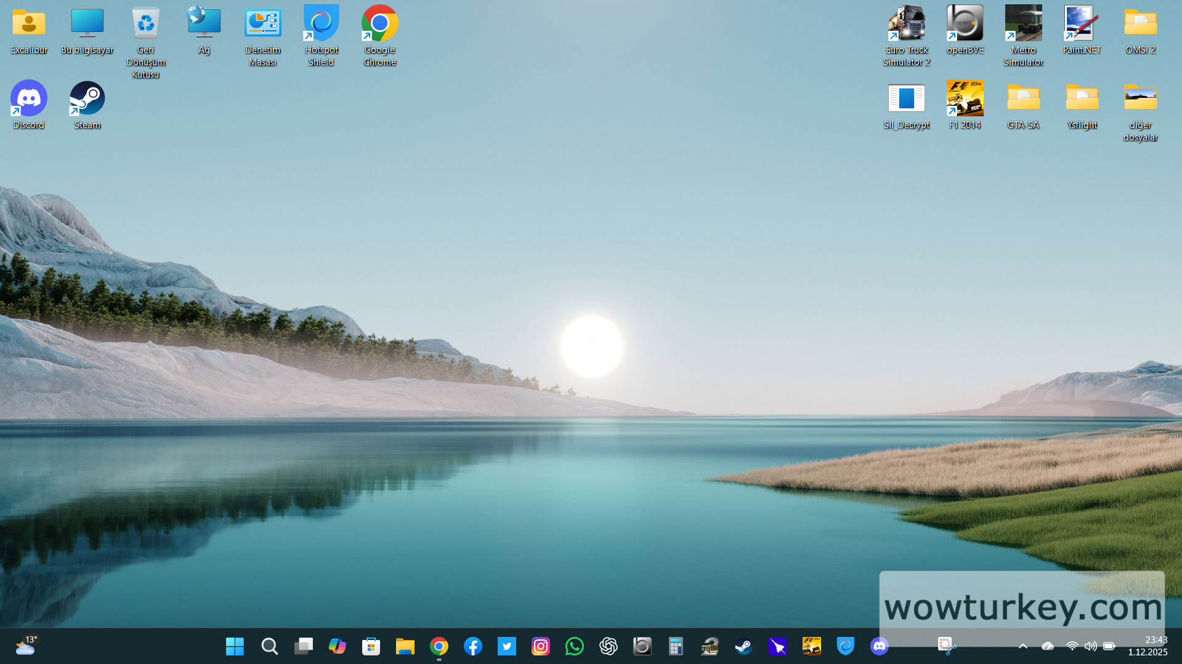Open the Windows Start menu

coord(235,646)
